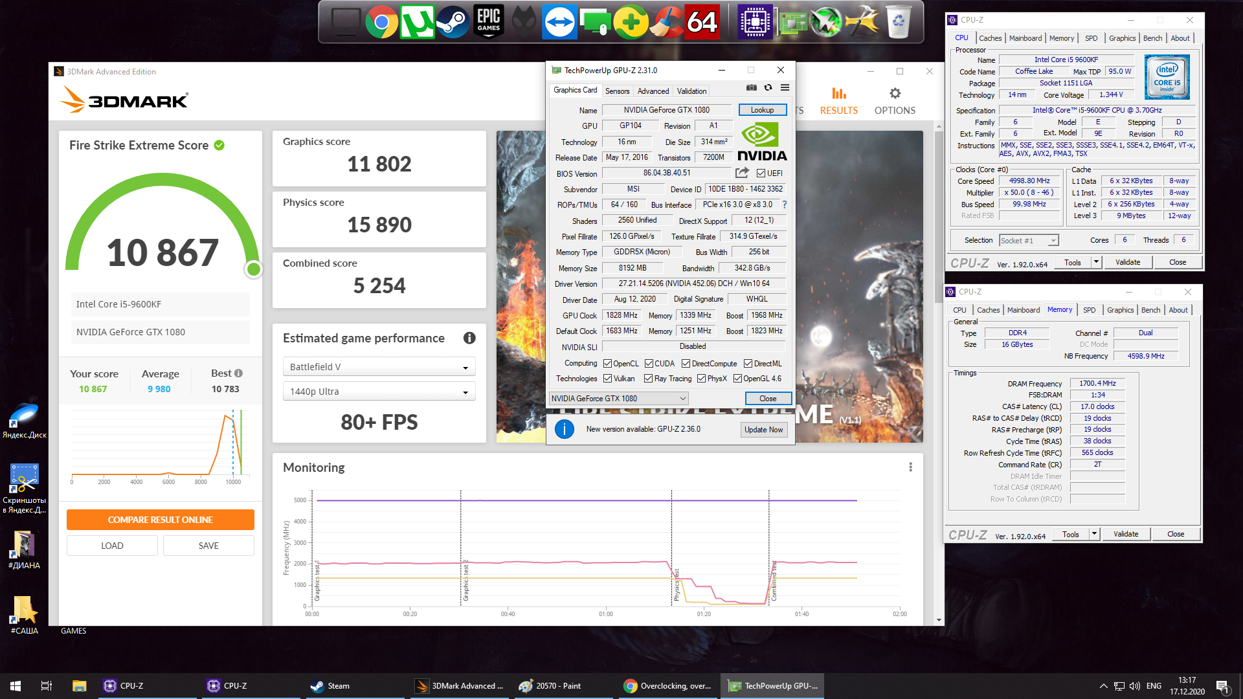
Task: Open File Explorer from the taskbar
Action: click(x=79, y=685)
